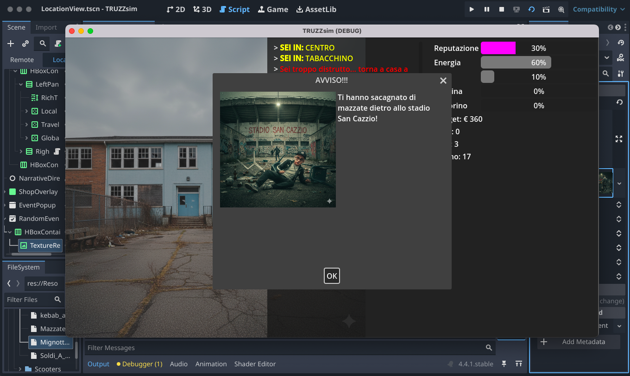
Task: Go forward in FileSystem path history
Action: click(18, 283)
